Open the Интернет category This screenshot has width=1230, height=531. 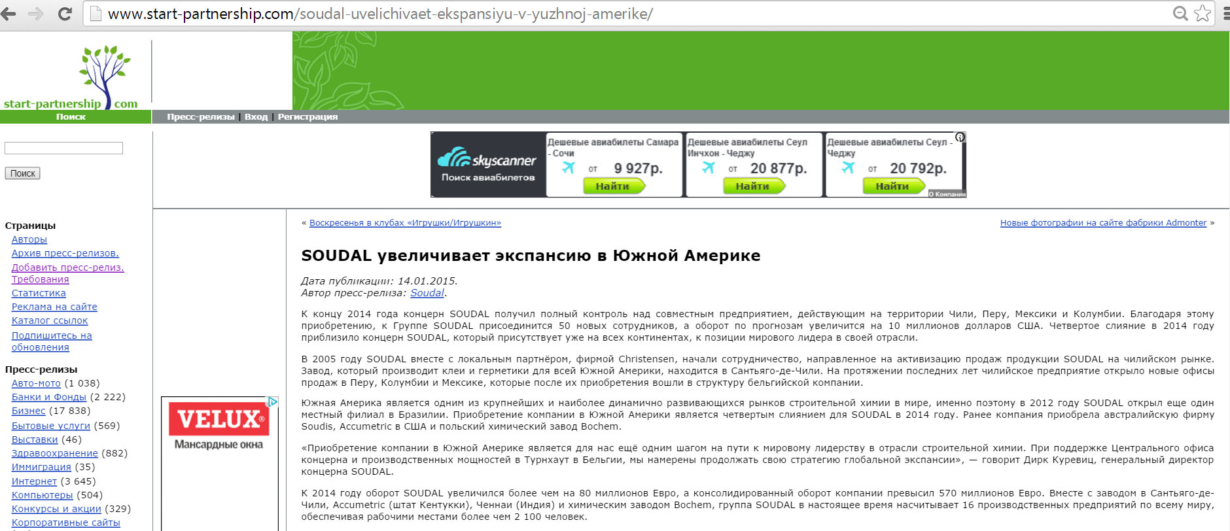[x=34, y=481]
